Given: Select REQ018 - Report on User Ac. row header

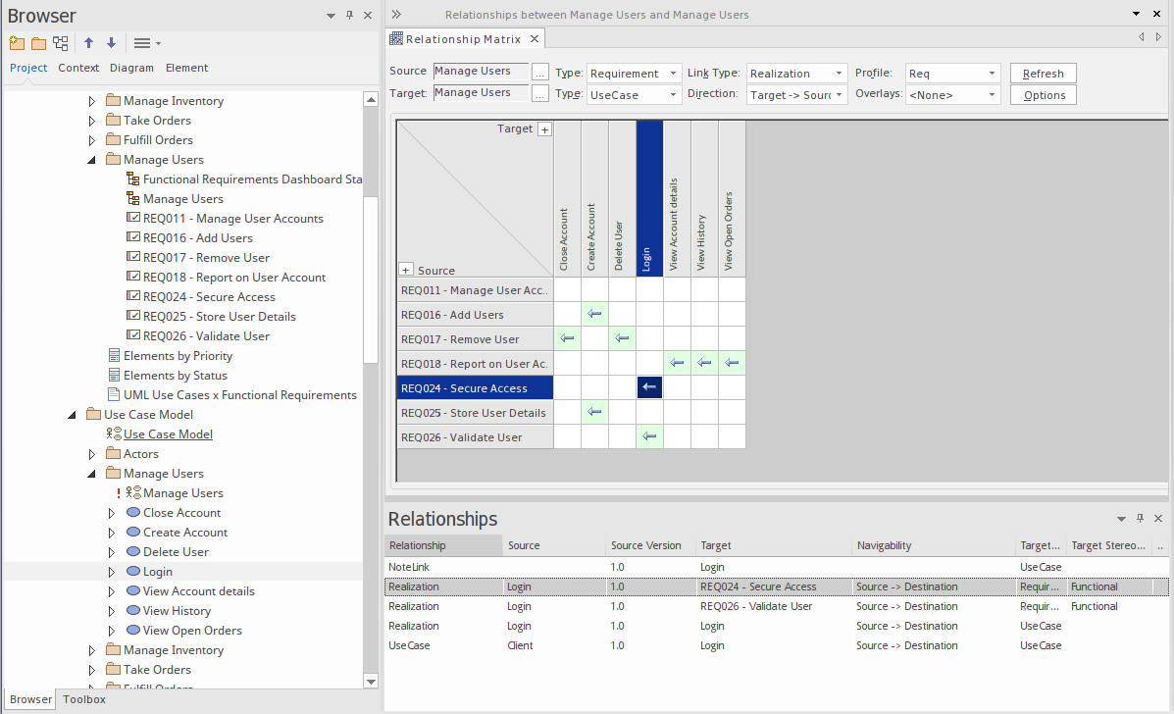Looking at the screenshot, I should 475,363.
